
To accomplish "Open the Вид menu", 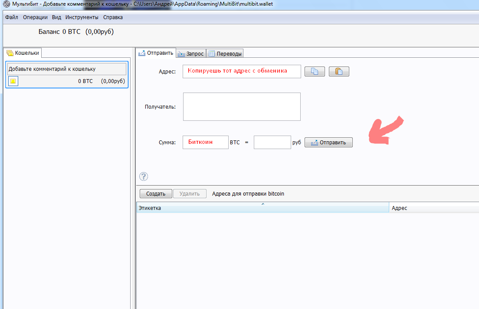I will point(56,17).
